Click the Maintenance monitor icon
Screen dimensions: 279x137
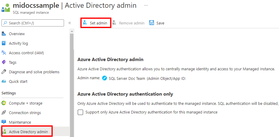(4, 122)
